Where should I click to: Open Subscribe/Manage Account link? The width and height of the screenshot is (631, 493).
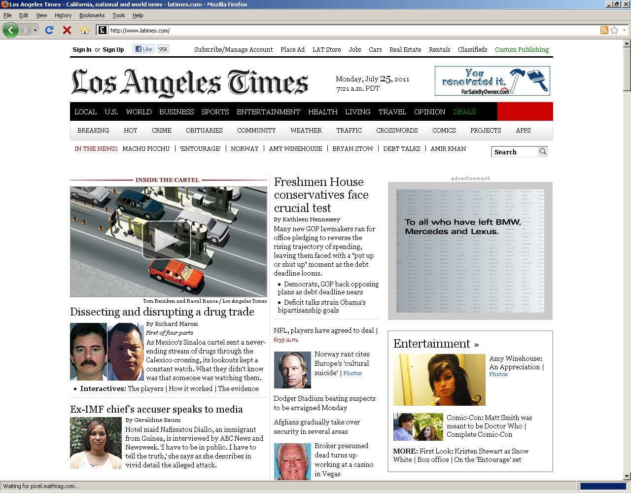[x=233, y=50]
